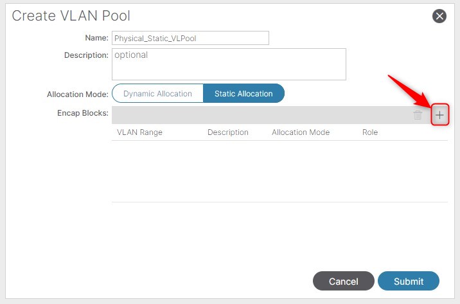This screenshot has height=304, width=460.
Task: Click the Encap Blocks field label
Action: (82, 113)
